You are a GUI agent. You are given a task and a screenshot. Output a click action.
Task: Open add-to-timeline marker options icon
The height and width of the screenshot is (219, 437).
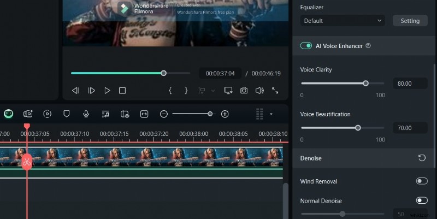202,91
